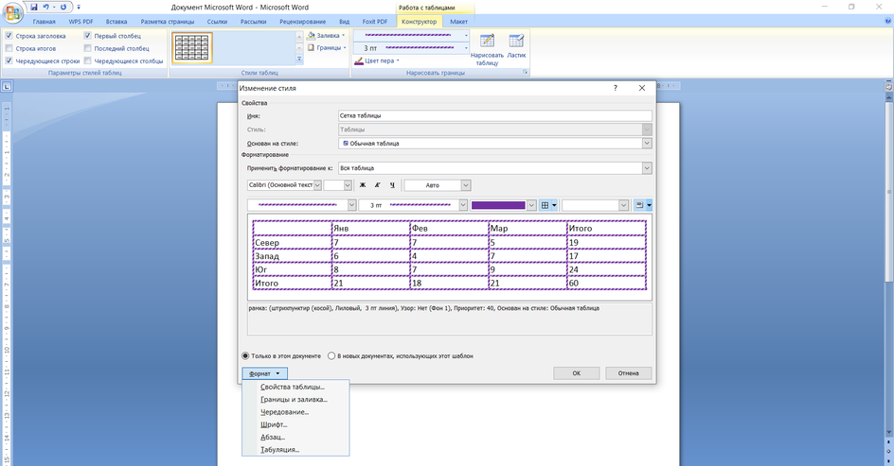Open Цвет пера pen color

click(376, 60)
